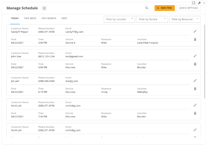Click customer name John Doe
Screen dimensions: 208x145
[16, 56]
